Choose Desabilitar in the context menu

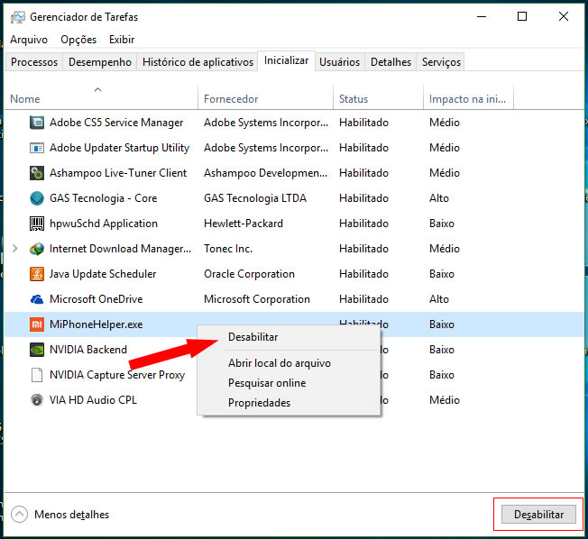253,337
